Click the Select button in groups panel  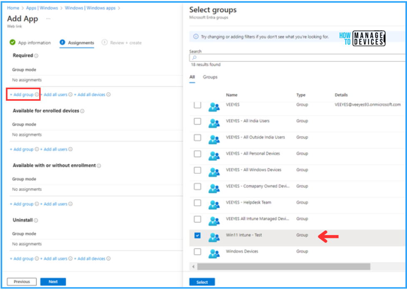(202, 282)
